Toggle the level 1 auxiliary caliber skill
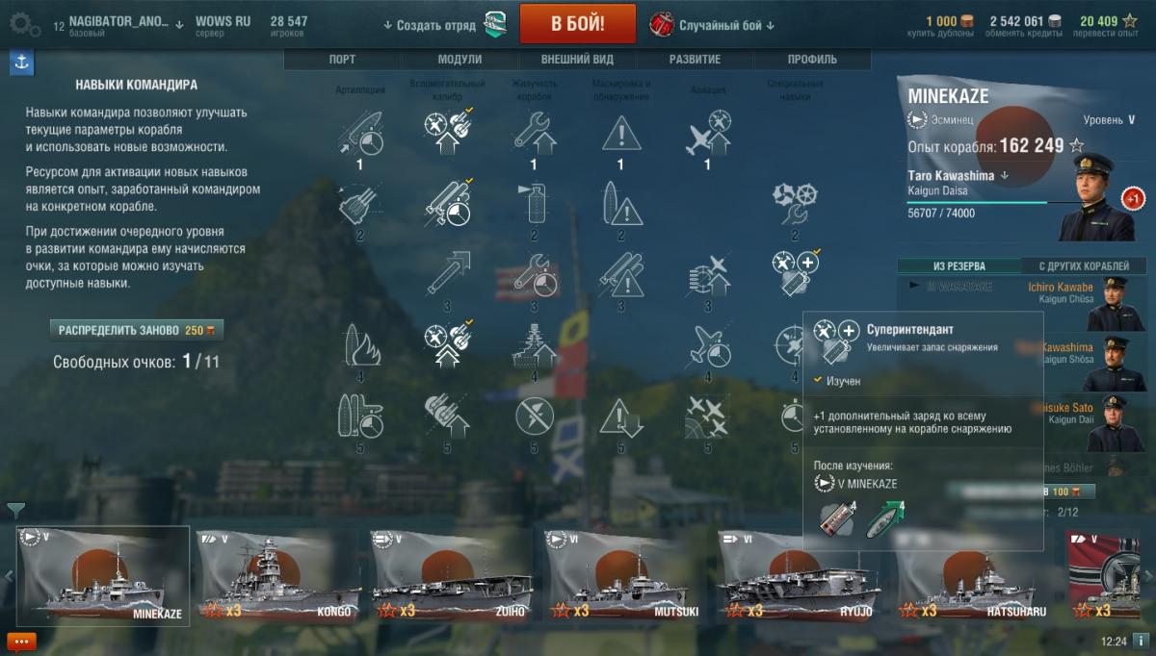The image size is (1156, 656). [x=447, y=133]
